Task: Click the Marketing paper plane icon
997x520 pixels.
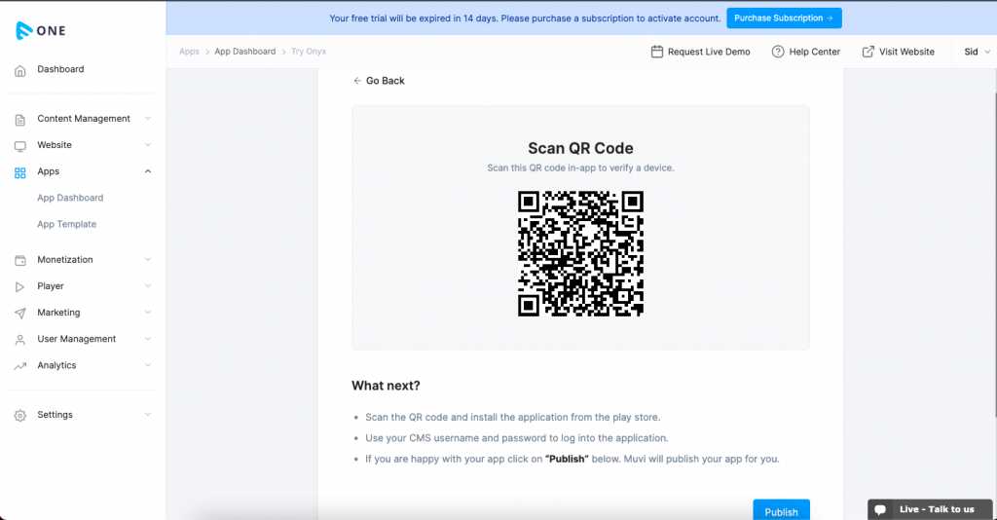Action: tap(20, 314)
